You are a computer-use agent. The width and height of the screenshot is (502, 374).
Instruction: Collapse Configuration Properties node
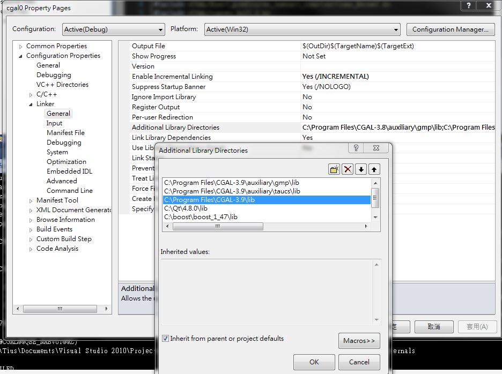(x=20, y=56)
